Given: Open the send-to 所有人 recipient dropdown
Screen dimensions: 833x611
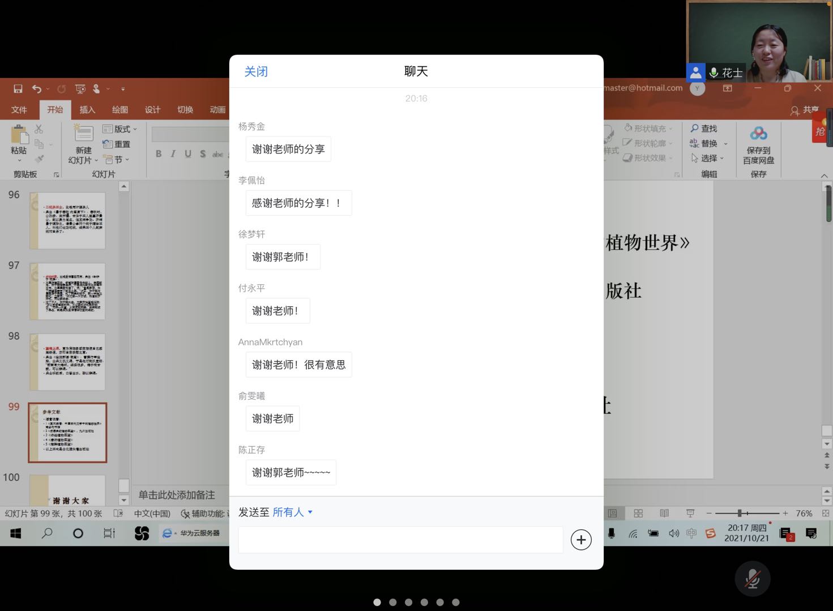Looking at the screenshot, I should point(292,512).
